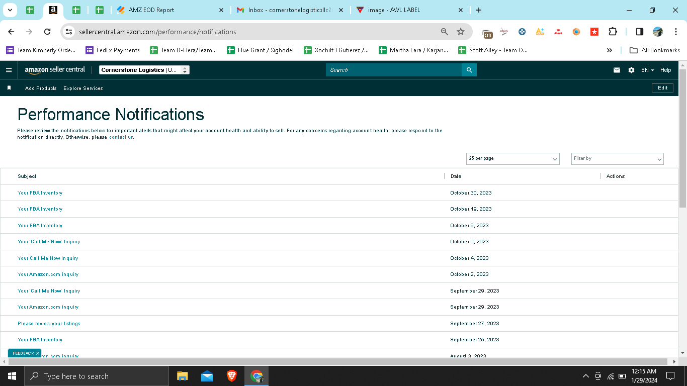Click the Amazon Seller Central logo
The width and height of the screenshot is (687, 386).
click(x=55, y=70)
